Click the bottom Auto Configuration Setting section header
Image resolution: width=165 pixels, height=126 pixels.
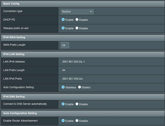click(20, 113)
